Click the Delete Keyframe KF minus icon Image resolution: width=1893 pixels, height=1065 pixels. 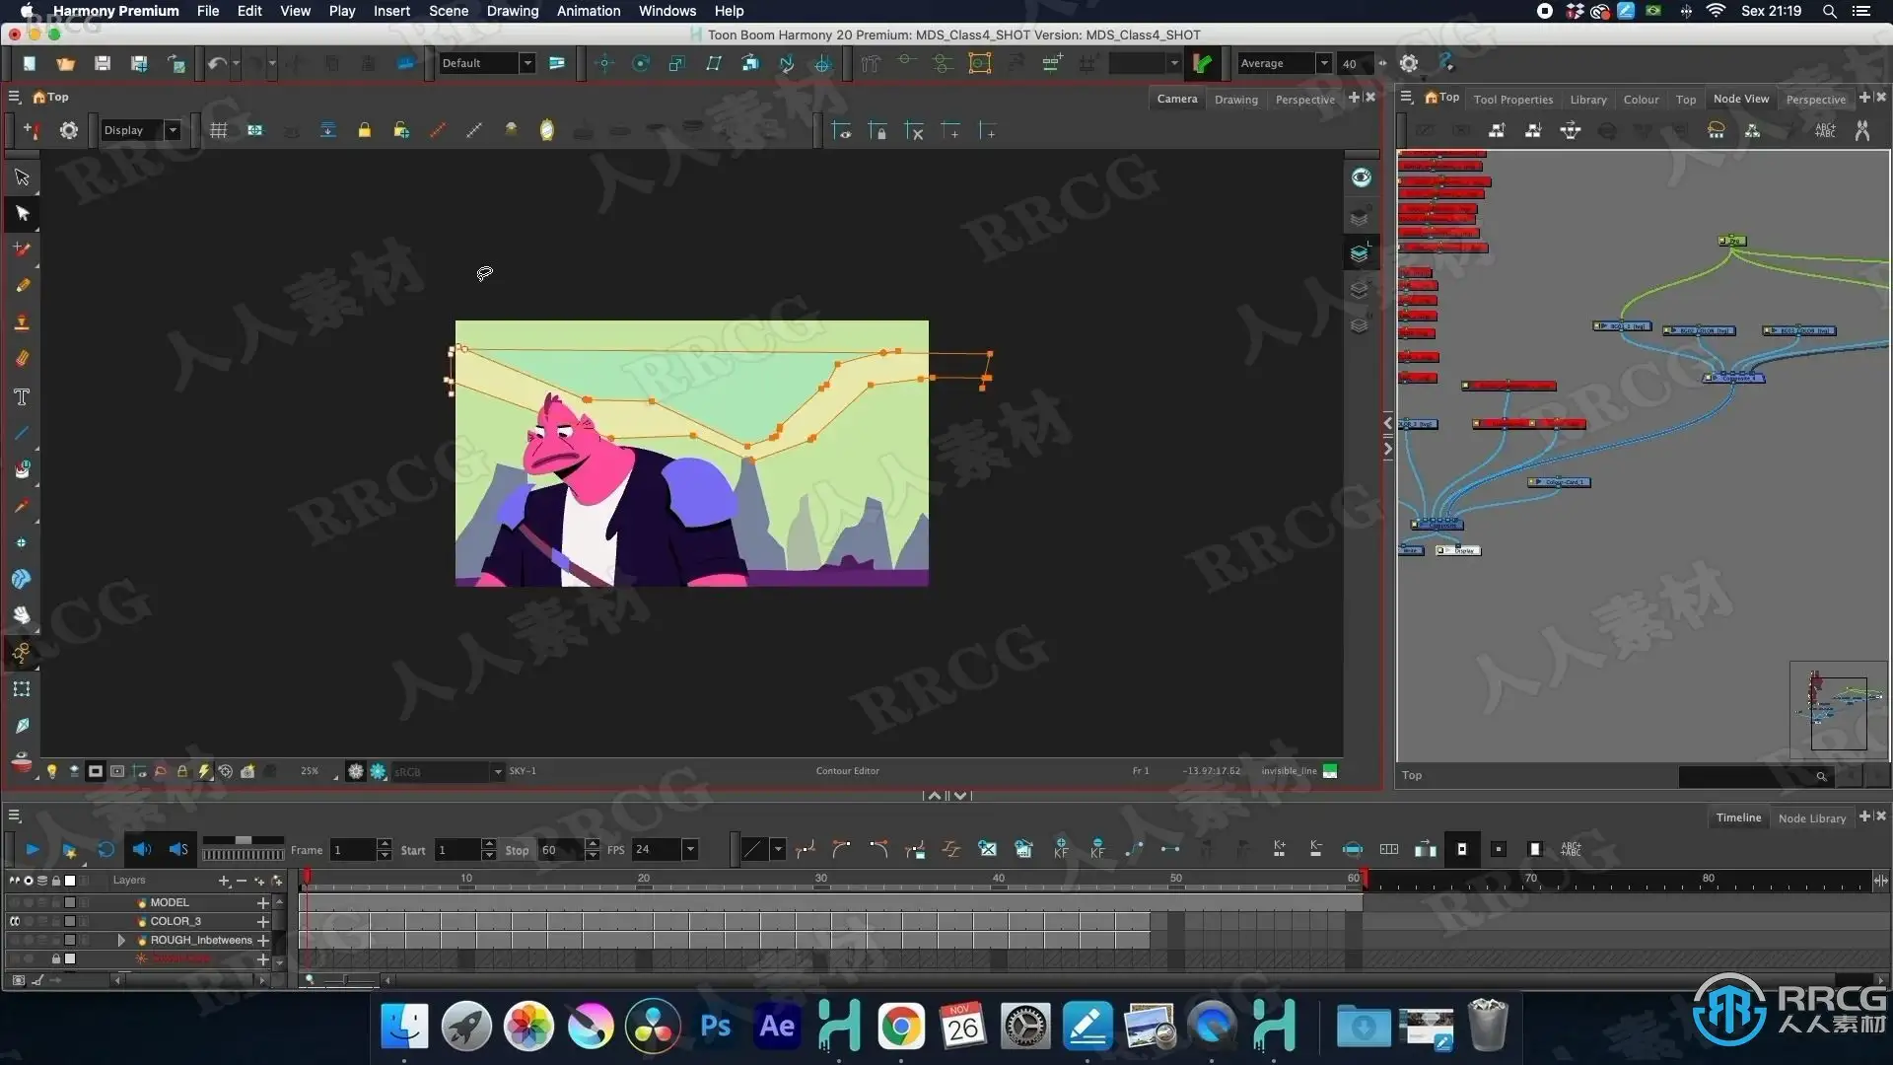coord(1097,849)
